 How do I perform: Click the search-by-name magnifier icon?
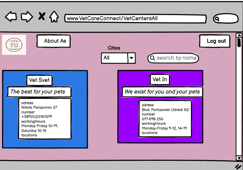point(152,58)
